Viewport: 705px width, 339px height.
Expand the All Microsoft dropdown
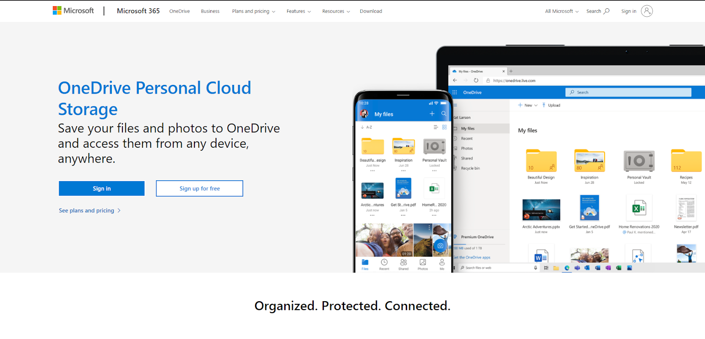click(x=562, y=11)
